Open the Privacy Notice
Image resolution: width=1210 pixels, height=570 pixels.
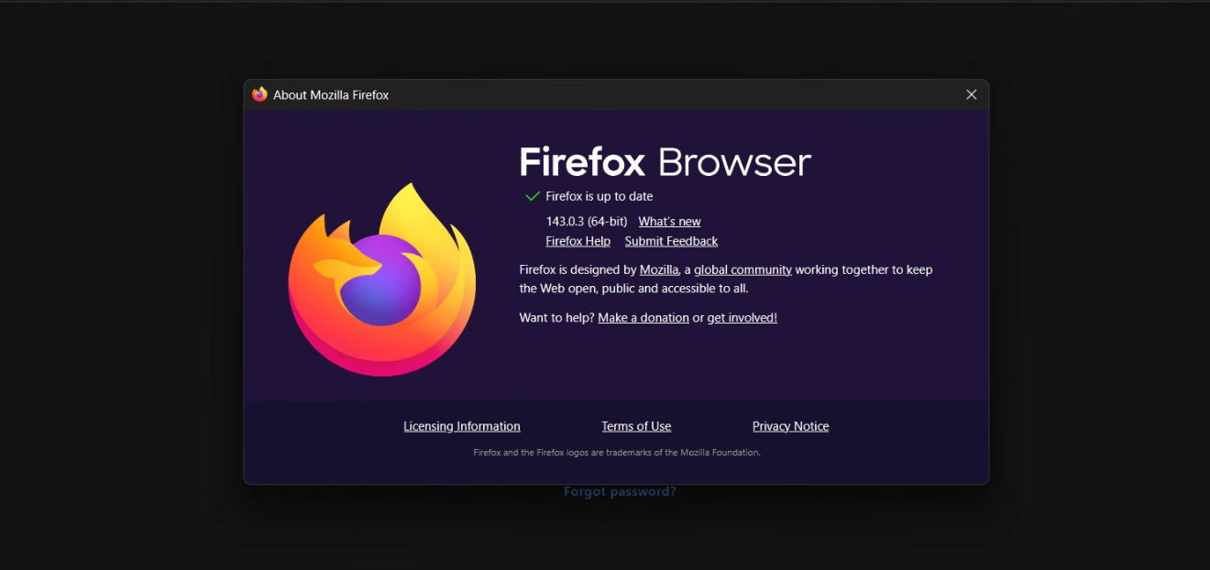790,426
